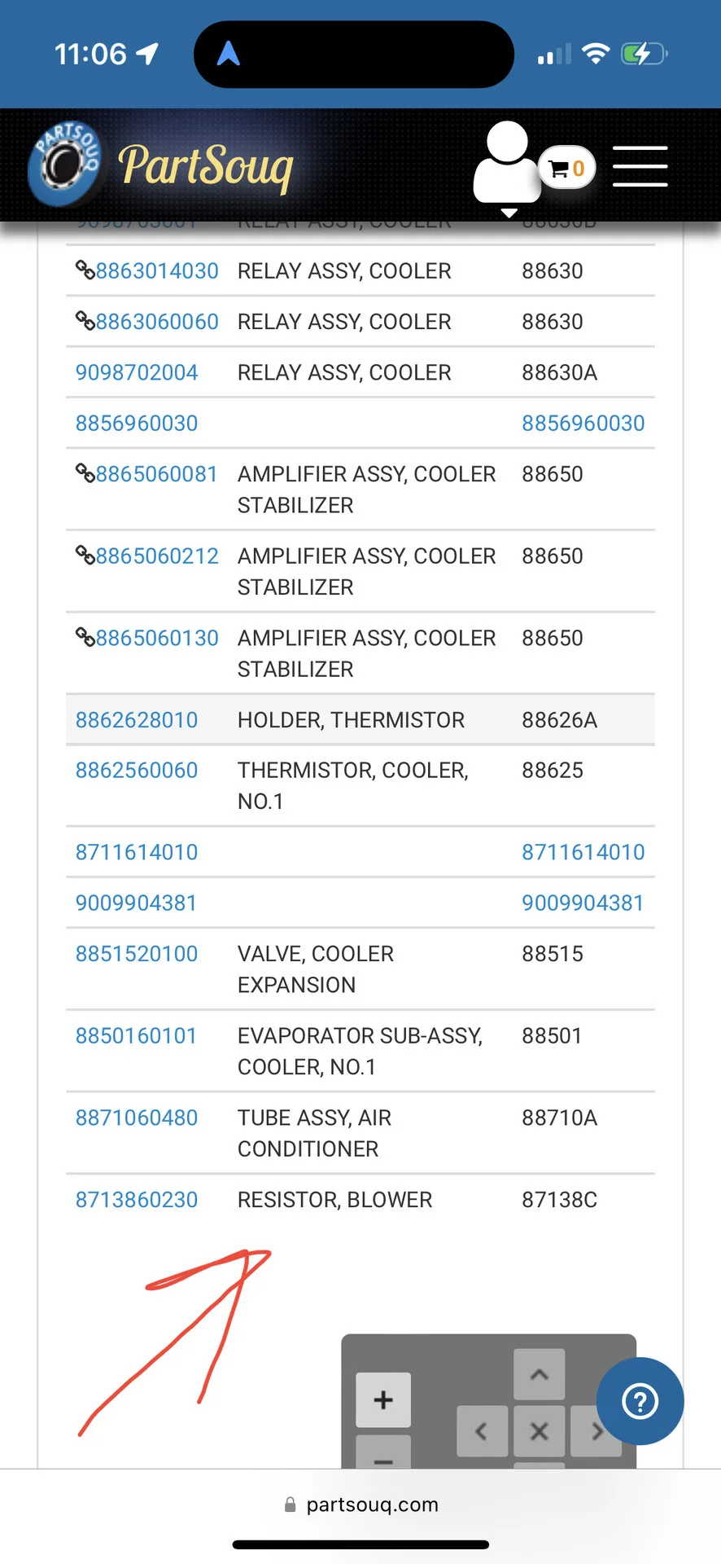Click the link icon beside 8863014030
The image size is (721, 1564).
(85, 270)
